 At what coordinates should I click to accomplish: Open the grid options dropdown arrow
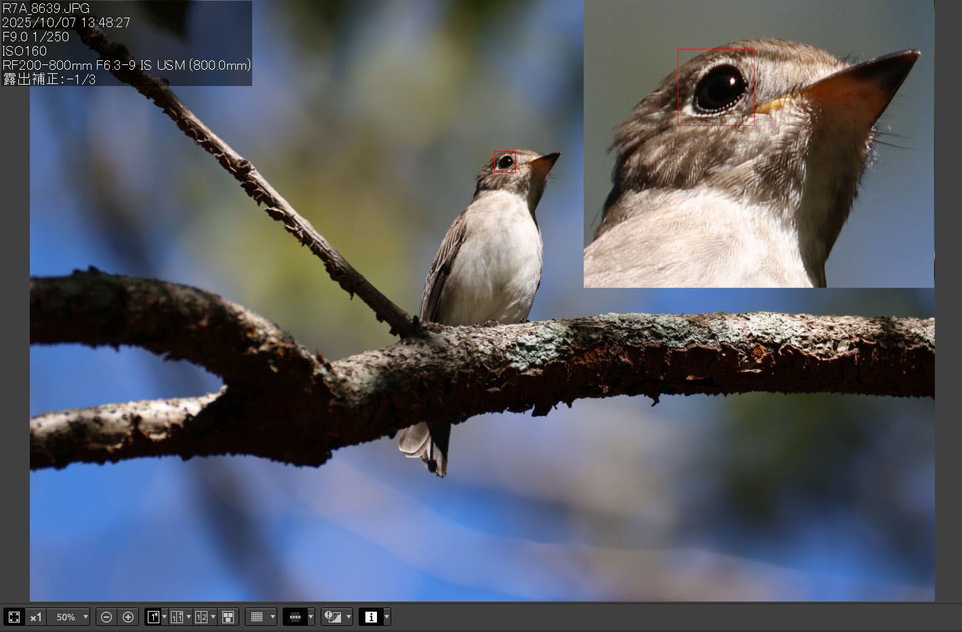tap(273, 617)
